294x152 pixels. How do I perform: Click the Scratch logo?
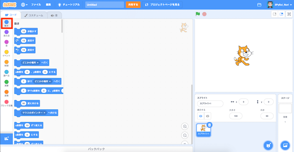[x=10, y=5]
